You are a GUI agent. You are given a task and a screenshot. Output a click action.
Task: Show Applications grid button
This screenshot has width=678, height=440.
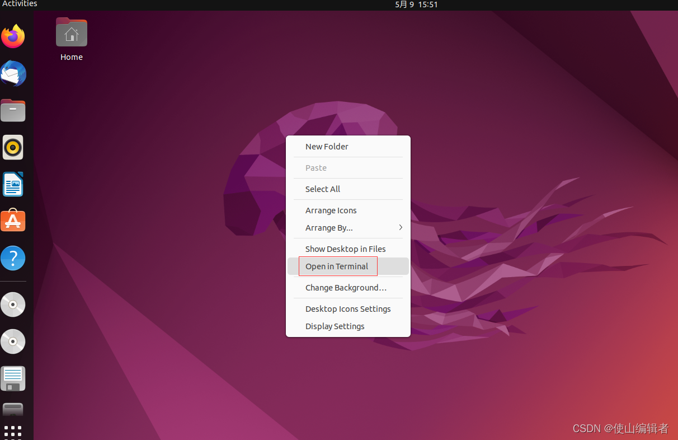click(x=13, y=432)
